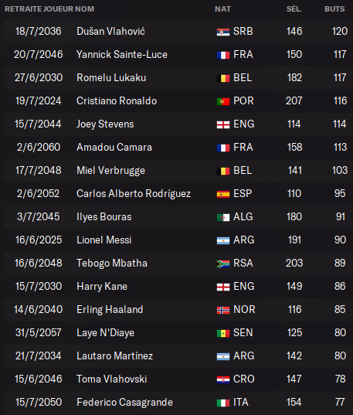This screenshot has height=415, width=353.
Task: Click the Italy flag icon beside ITA
Action: pos(223,403)
